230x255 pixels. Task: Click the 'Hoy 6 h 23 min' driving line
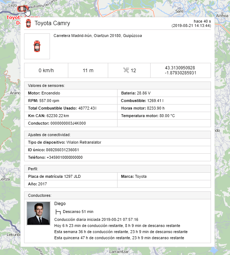point(117,226)
